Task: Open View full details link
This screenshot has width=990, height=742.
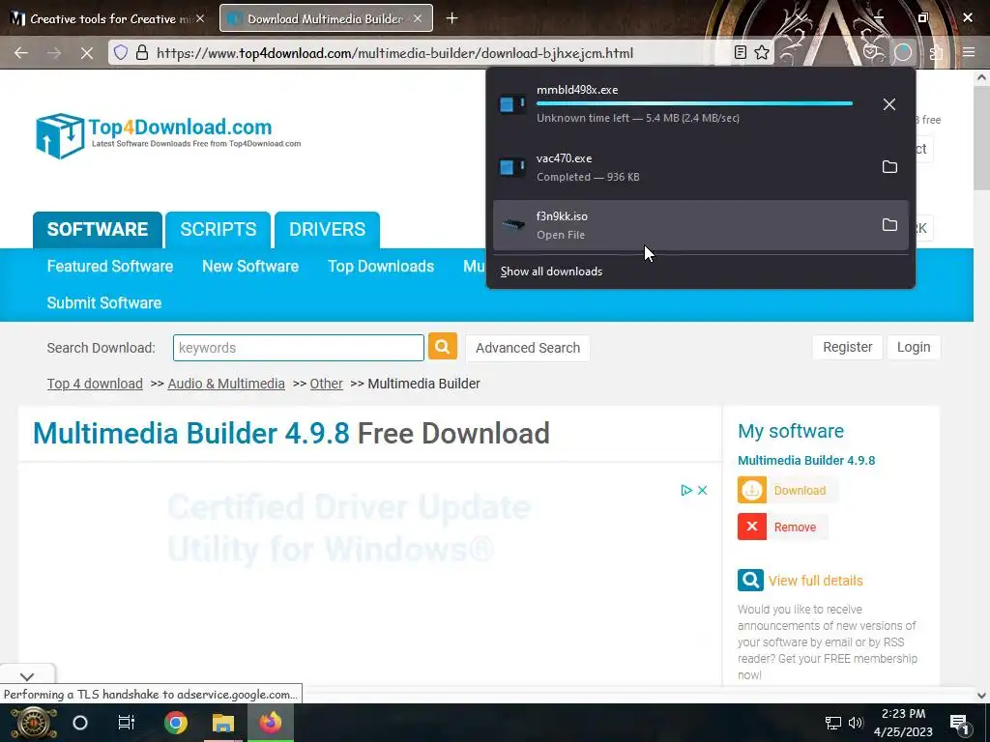Action: pos(816,581)
